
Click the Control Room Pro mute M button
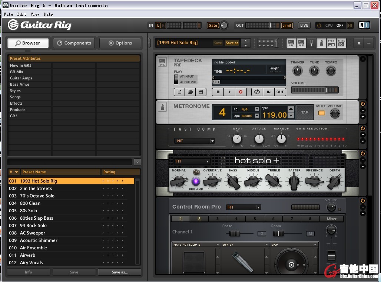pyautogui.click(x=310, y=234)
